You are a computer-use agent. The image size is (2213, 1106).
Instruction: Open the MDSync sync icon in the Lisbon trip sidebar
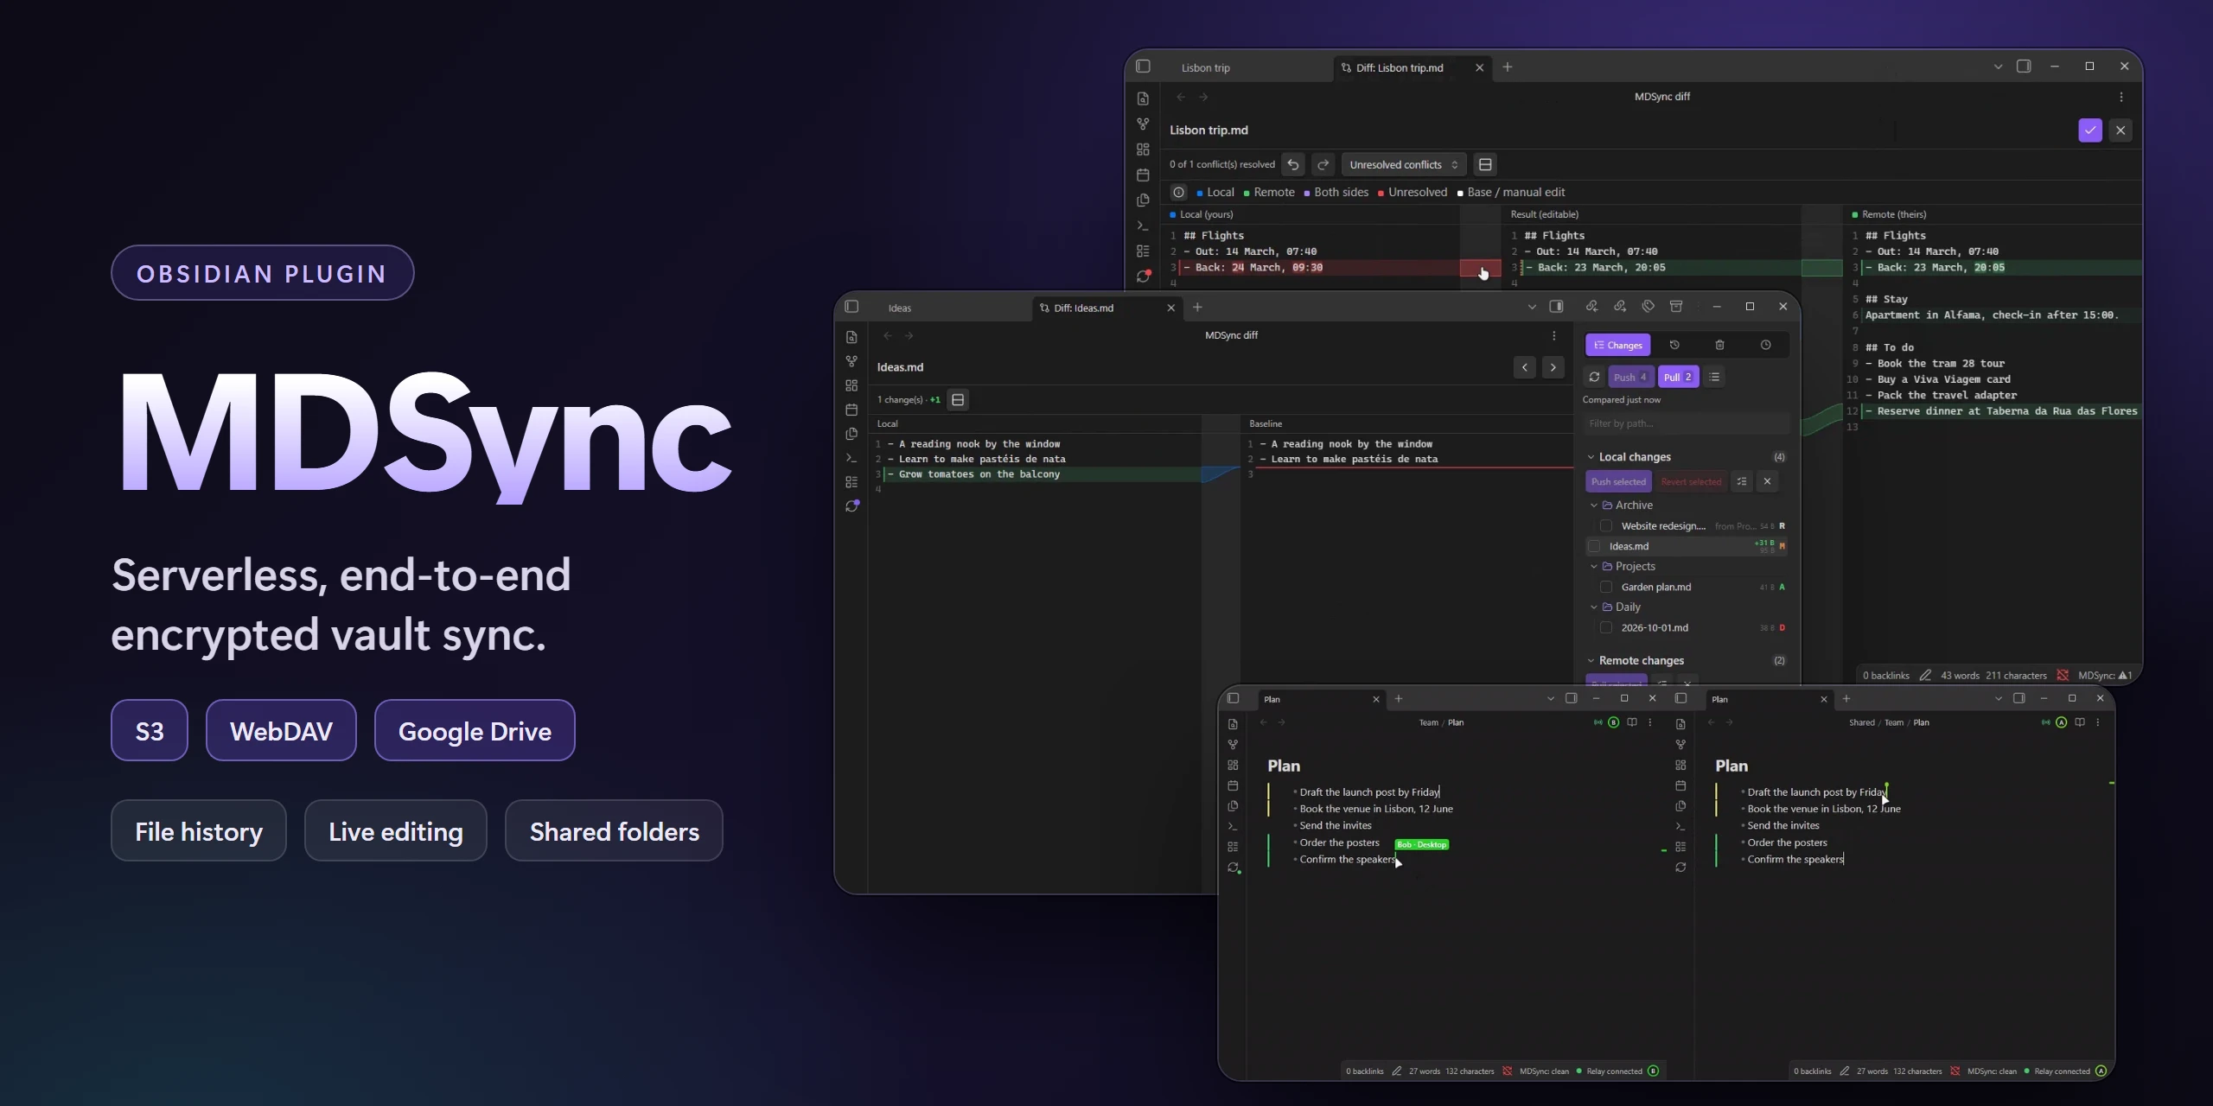[1144, 276]
